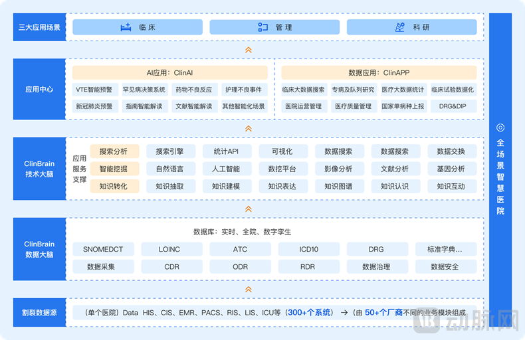Select the 知识表达 box

point(283,186)
